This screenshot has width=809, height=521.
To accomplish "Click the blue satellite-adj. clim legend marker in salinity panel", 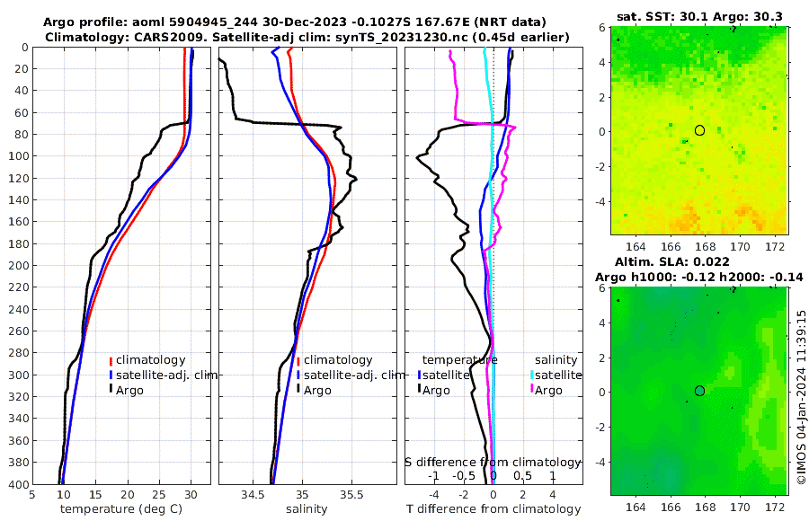I will point(298,375).
